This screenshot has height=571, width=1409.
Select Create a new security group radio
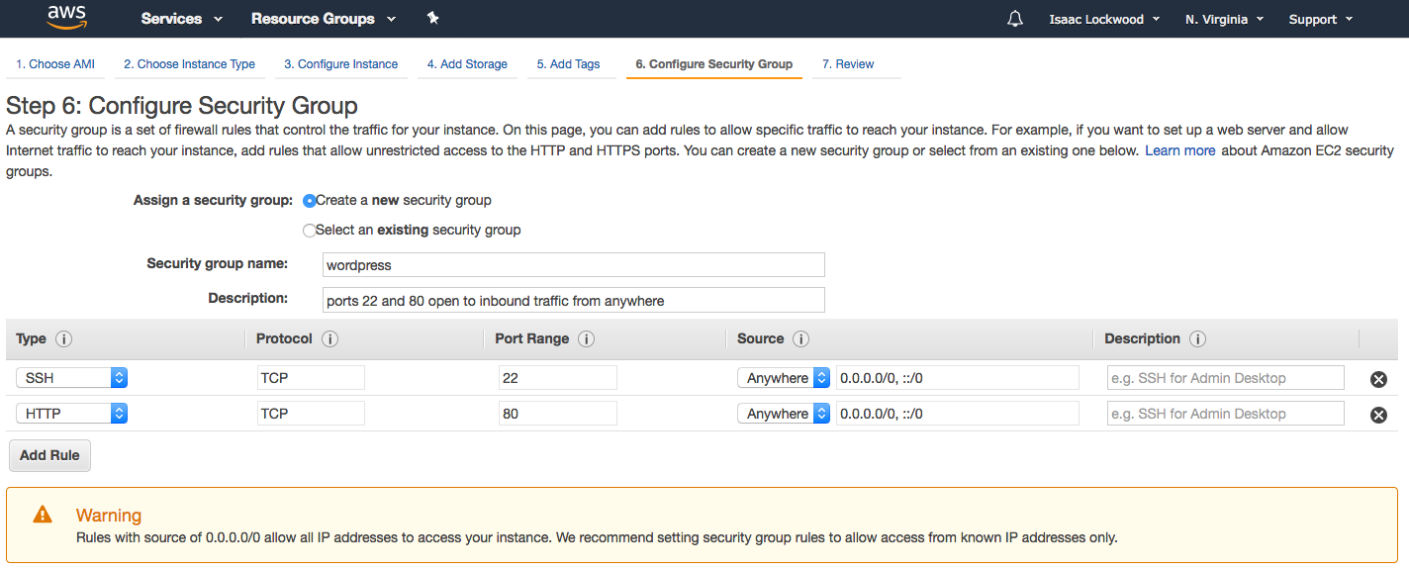tap(310, 201)
